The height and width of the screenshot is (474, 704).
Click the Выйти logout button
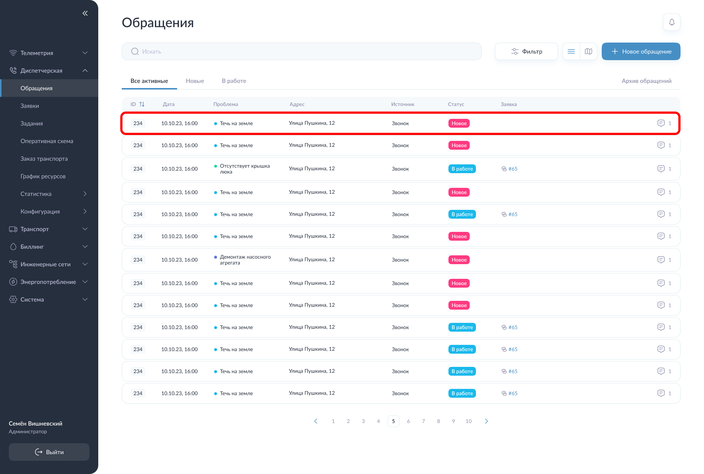(49, 452)
